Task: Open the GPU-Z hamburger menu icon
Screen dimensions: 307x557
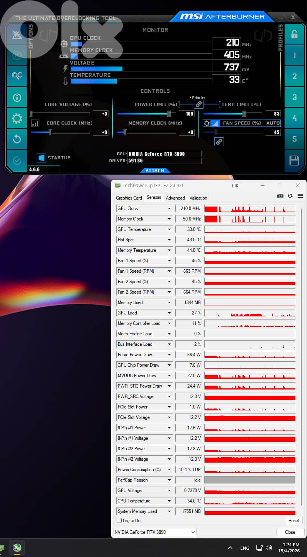Action: coord(300,196)
